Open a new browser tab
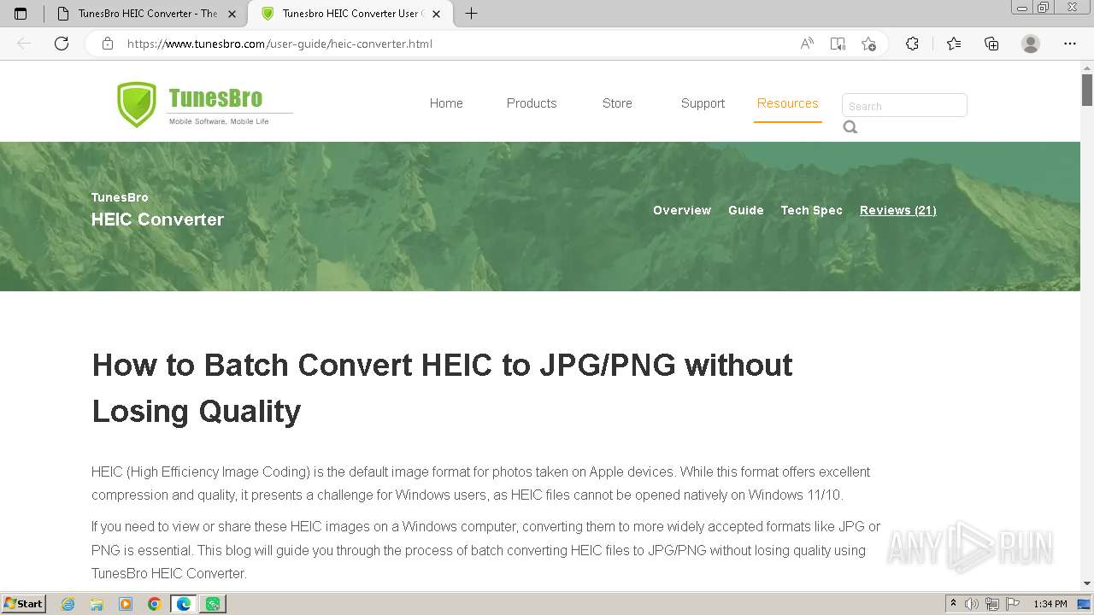1094x615 pixels. [x=471, y=14]
